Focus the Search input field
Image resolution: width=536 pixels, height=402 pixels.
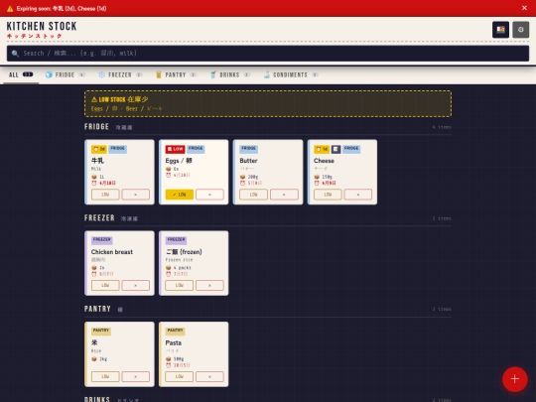point(268,54)
